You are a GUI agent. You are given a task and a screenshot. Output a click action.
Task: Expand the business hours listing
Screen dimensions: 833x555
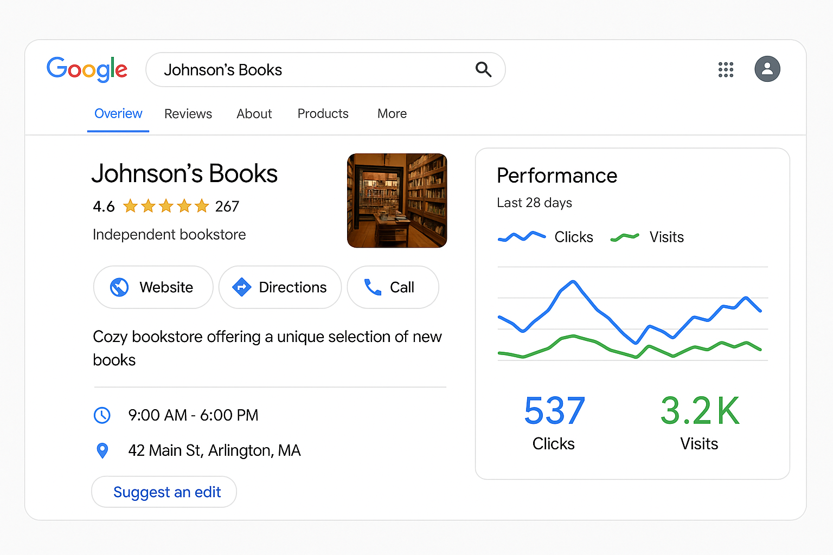coord(193,415)
